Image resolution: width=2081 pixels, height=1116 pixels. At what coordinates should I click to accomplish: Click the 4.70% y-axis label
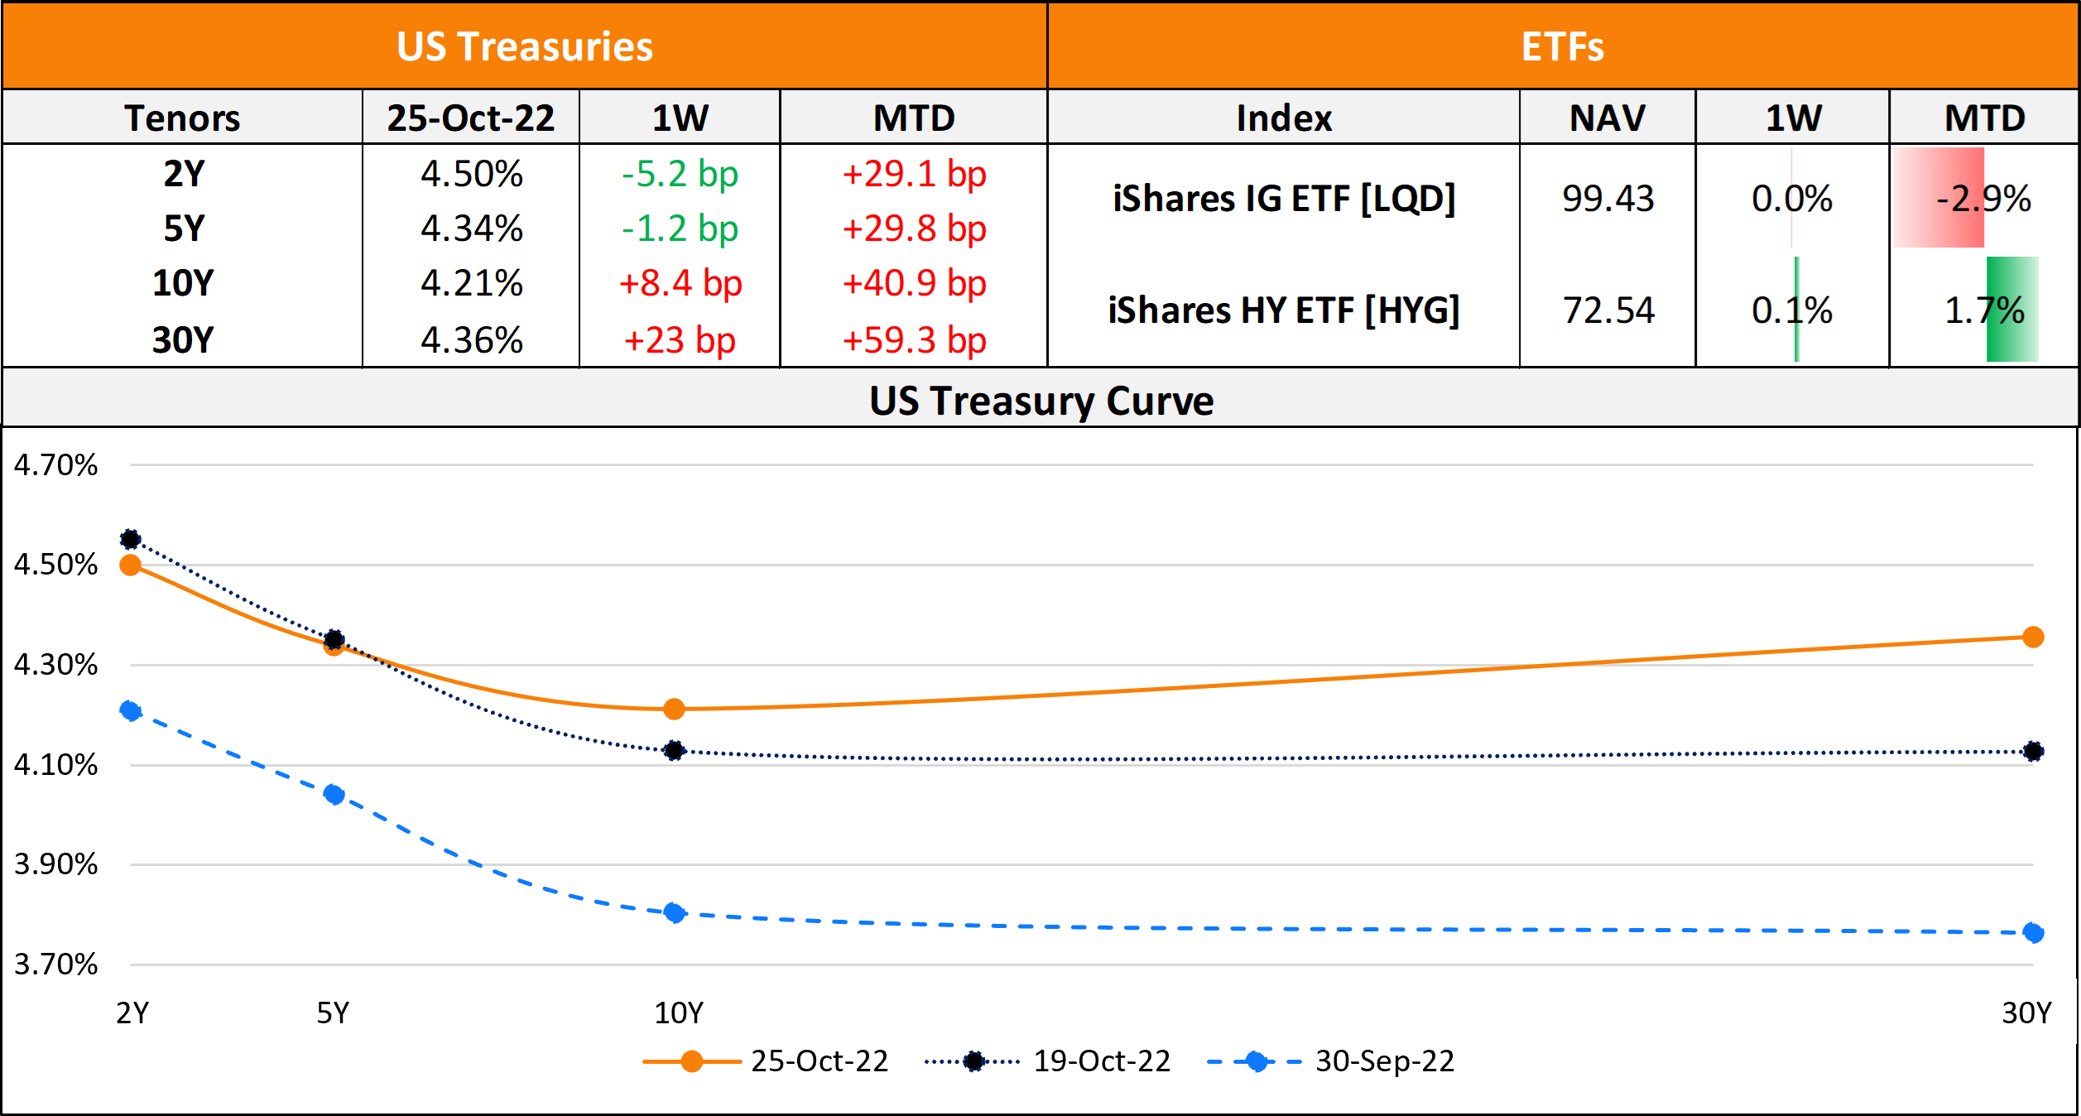(x=55, y=465)
